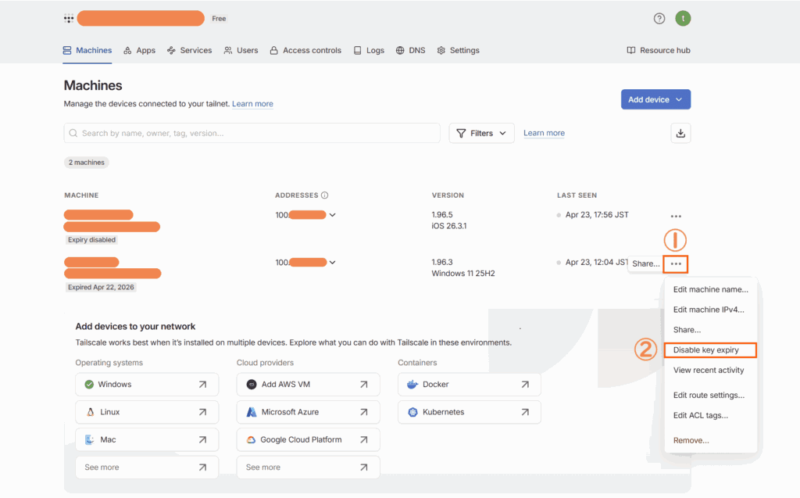Open the Resource hub link
Screen dimensions: 800x498
pos(659,50)
